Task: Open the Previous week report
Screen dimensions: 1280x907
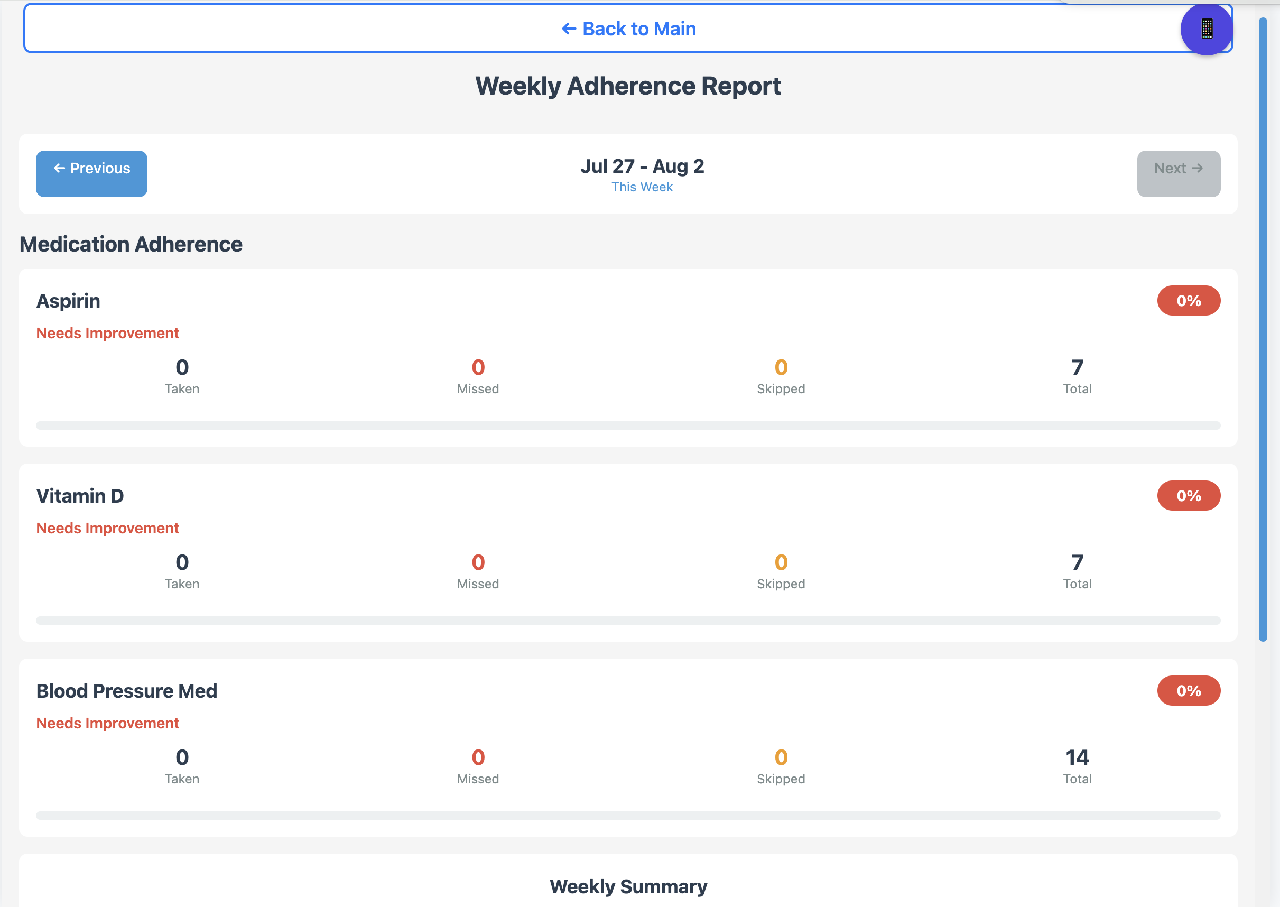Action: pos(91,173)
